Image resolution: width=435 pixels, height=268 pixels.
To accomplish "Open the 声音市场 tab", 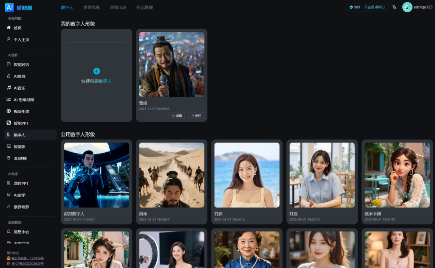I will point(118,8).
